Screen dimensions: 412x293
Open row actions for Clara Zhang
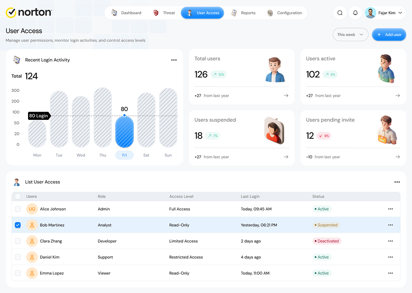[x=390, y=241]
